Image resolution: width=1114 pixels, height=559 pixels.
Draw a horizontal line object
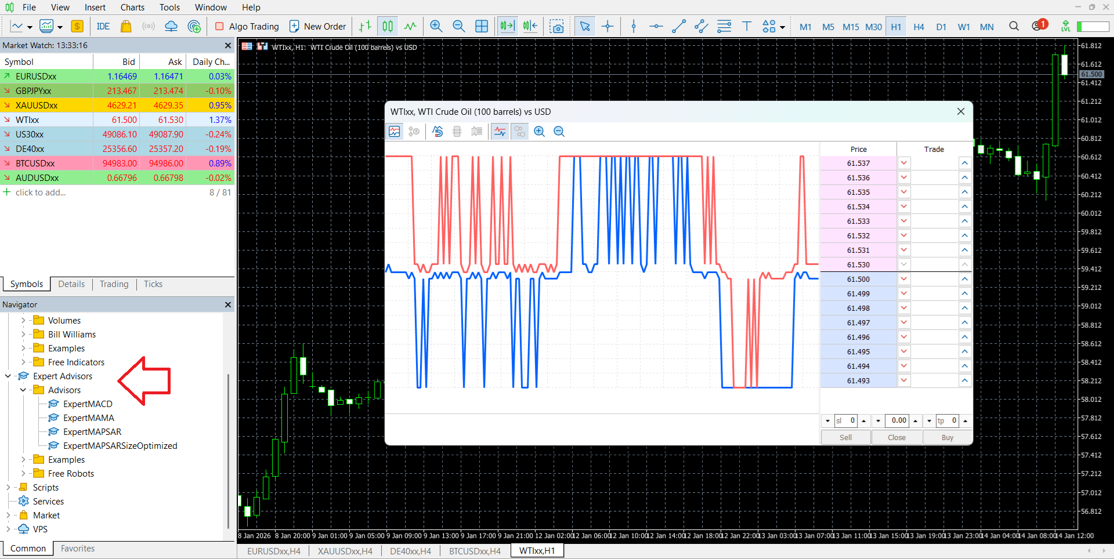656,26
